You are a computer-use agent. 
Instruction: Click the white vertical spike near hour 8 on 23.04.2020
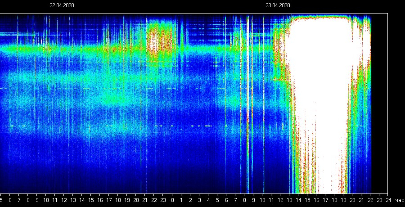click(x=247, y=90)
